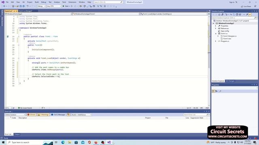Click the Code column header
259x145 pixels.
point(14,118)
